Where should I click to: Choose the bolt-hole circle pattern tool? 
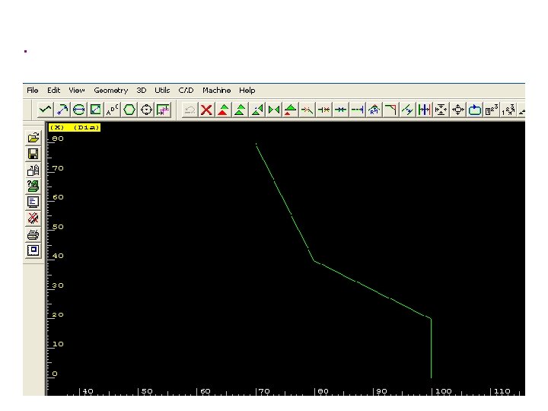pos(146,110)
